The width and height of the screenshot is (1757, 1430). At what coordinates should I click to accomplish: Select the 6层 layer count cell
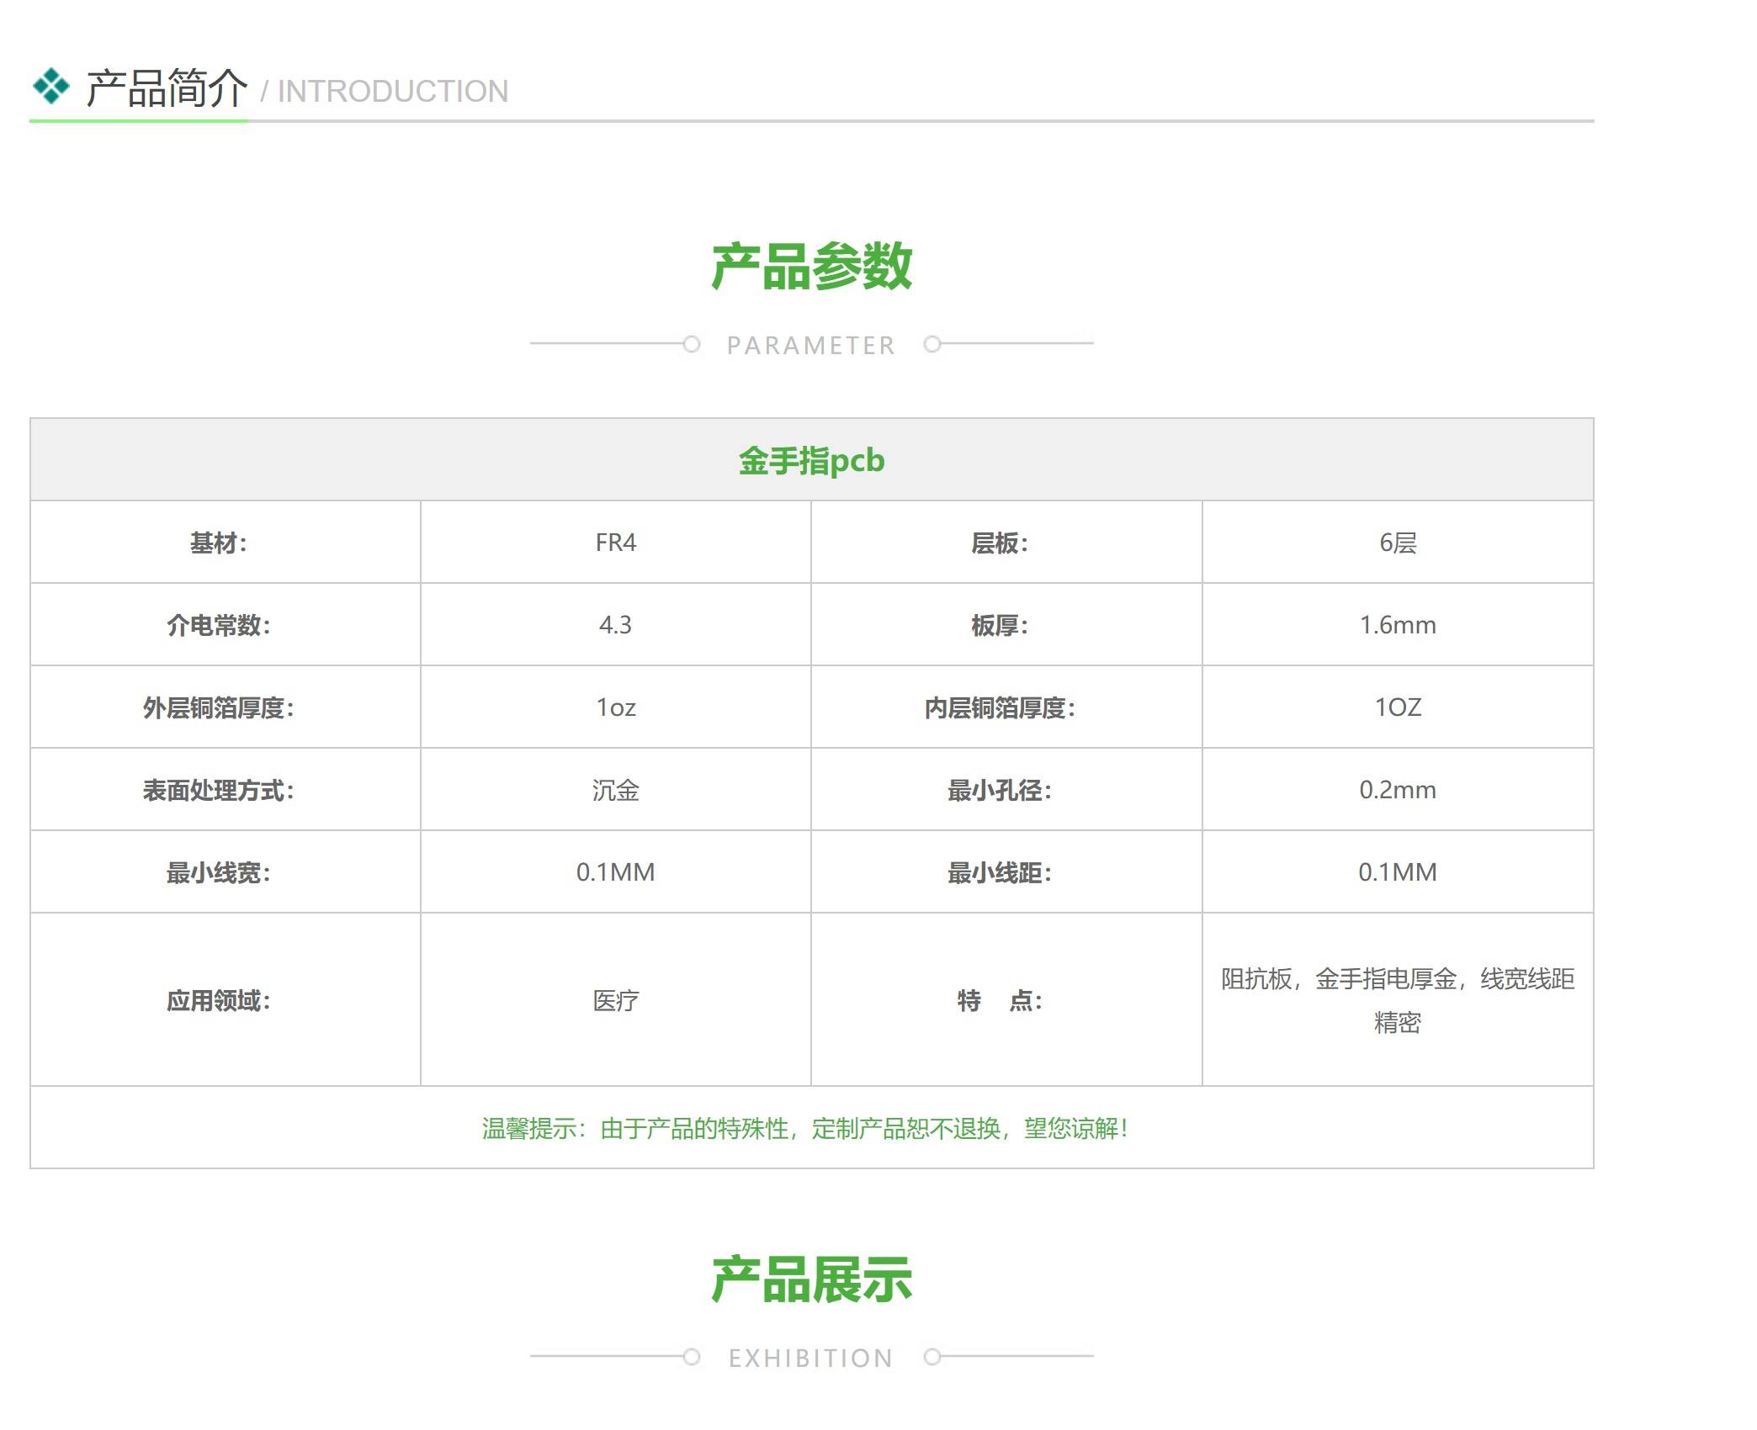[x=1397, y=543]
